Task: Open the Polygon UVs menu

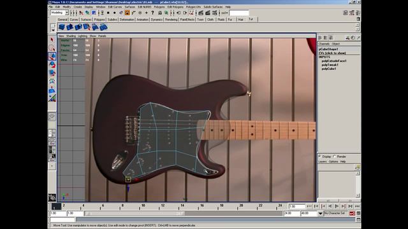Action: 193,7
